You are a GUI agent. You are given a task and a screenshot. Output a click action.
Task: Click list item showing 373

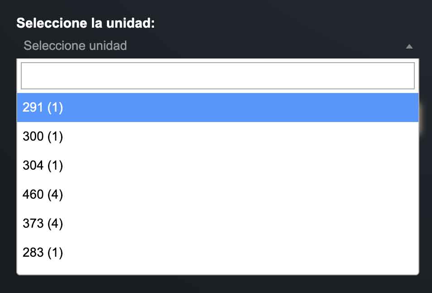[x=218, y=223]
